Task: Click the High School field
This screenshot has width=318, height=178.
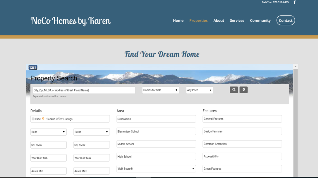Action: click(x=156, y=156)
